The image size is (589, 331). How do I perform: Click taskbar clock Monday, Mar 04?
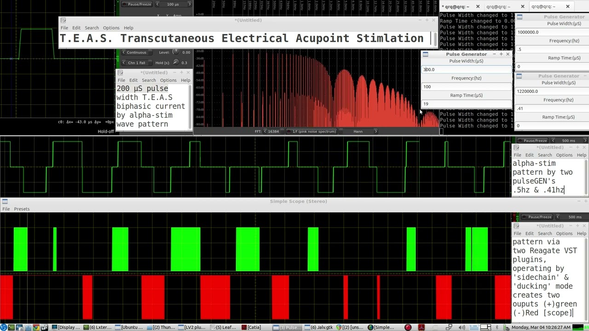541,327
